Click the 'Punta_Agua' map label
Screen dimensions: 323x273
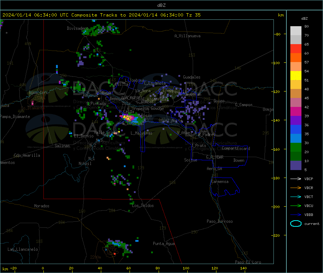(x=164, y=244)
